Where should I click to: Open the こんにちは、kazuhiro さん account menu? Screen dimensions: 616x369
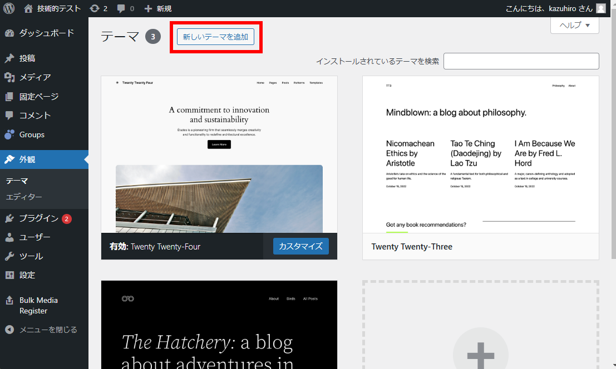(549, 8)
